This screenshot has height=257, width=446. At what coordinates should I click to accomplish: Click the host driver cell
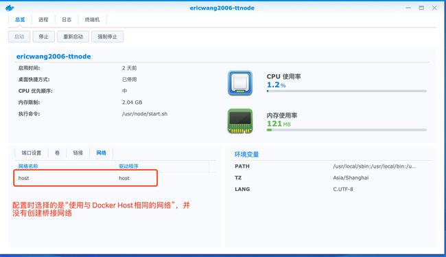[124, 178]
